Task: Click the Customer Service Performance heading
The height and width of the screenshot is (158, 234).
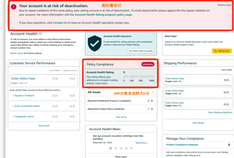Action: click(x=32, y=63)
